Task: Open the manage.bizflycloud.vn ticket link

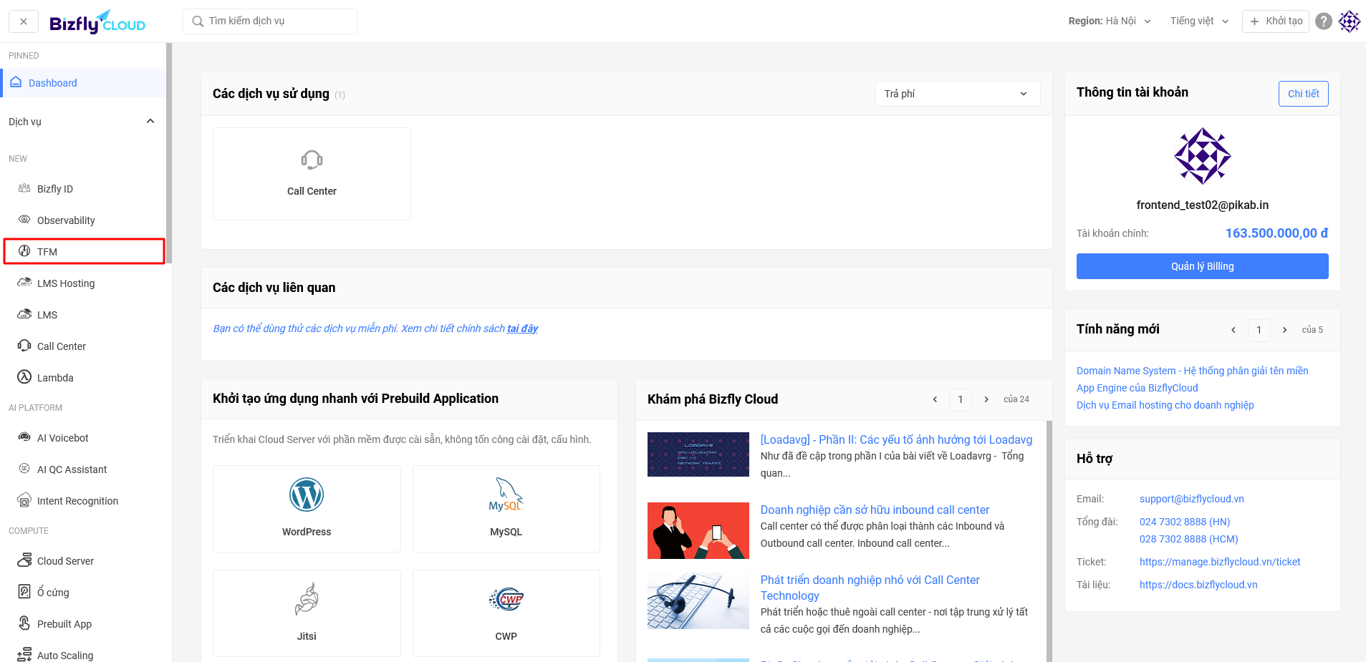Action: click(x=1219, y=562)
